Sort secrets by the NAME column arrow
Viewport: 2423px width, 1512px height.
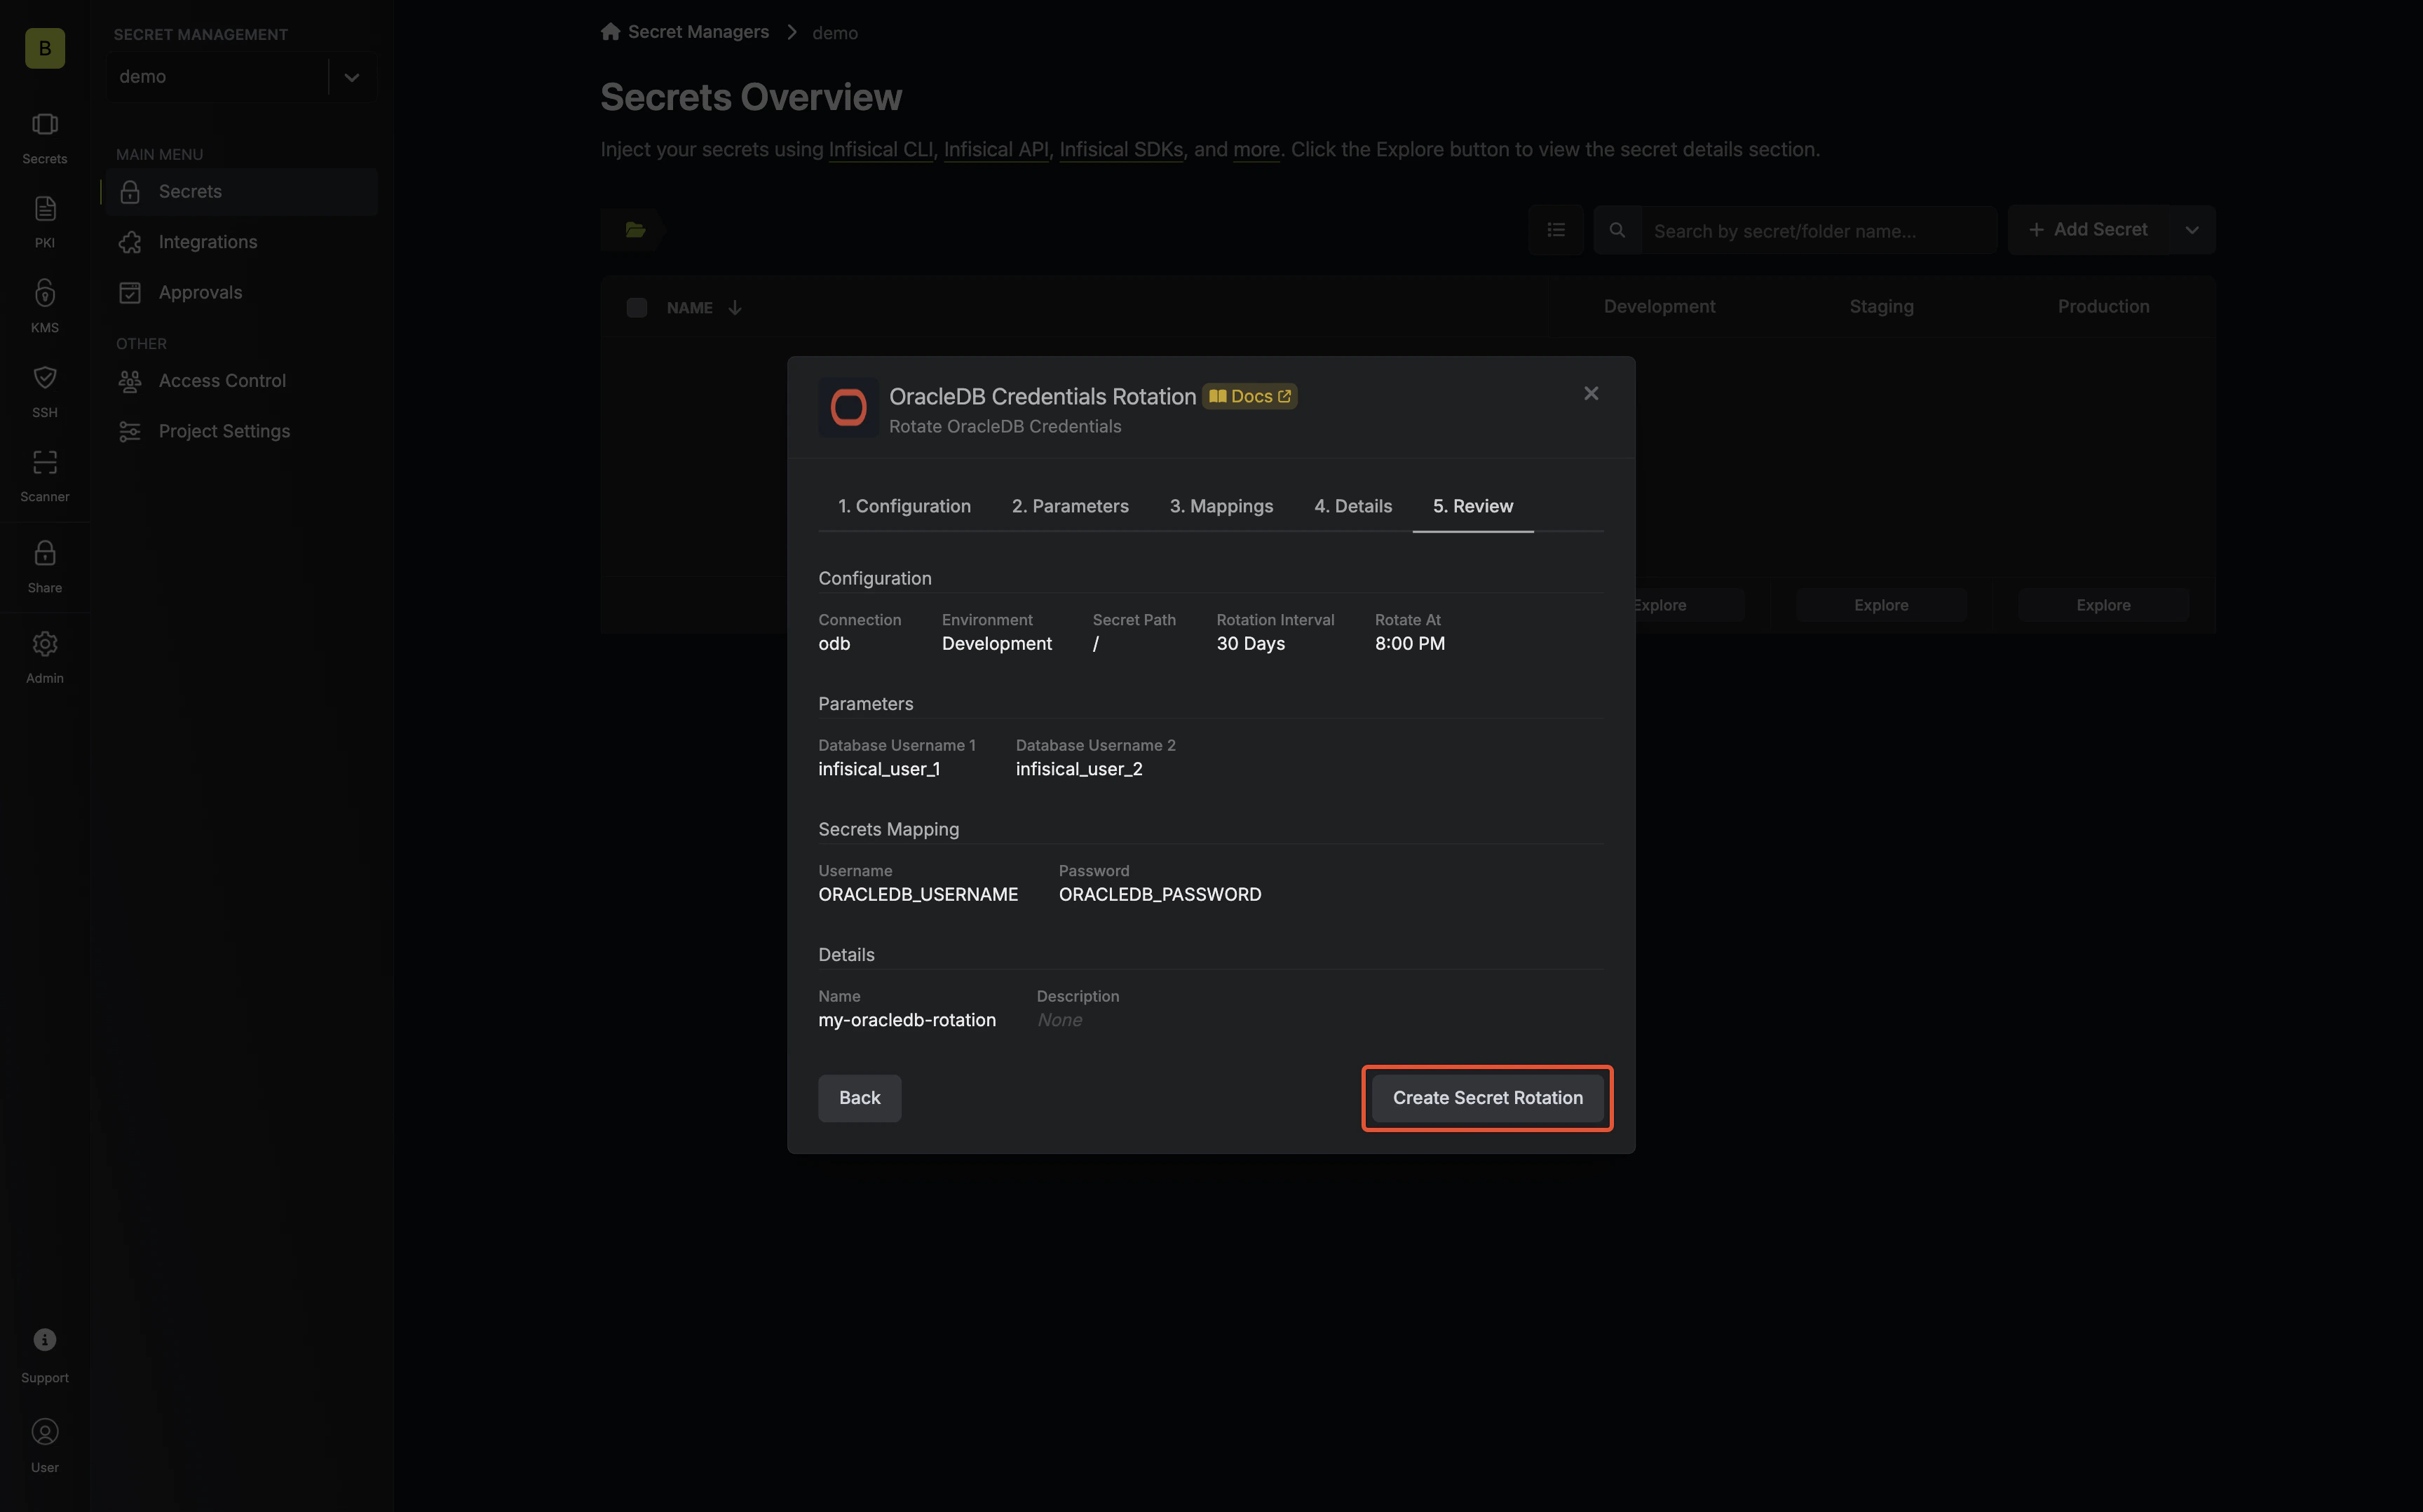[x=735, y=308]
